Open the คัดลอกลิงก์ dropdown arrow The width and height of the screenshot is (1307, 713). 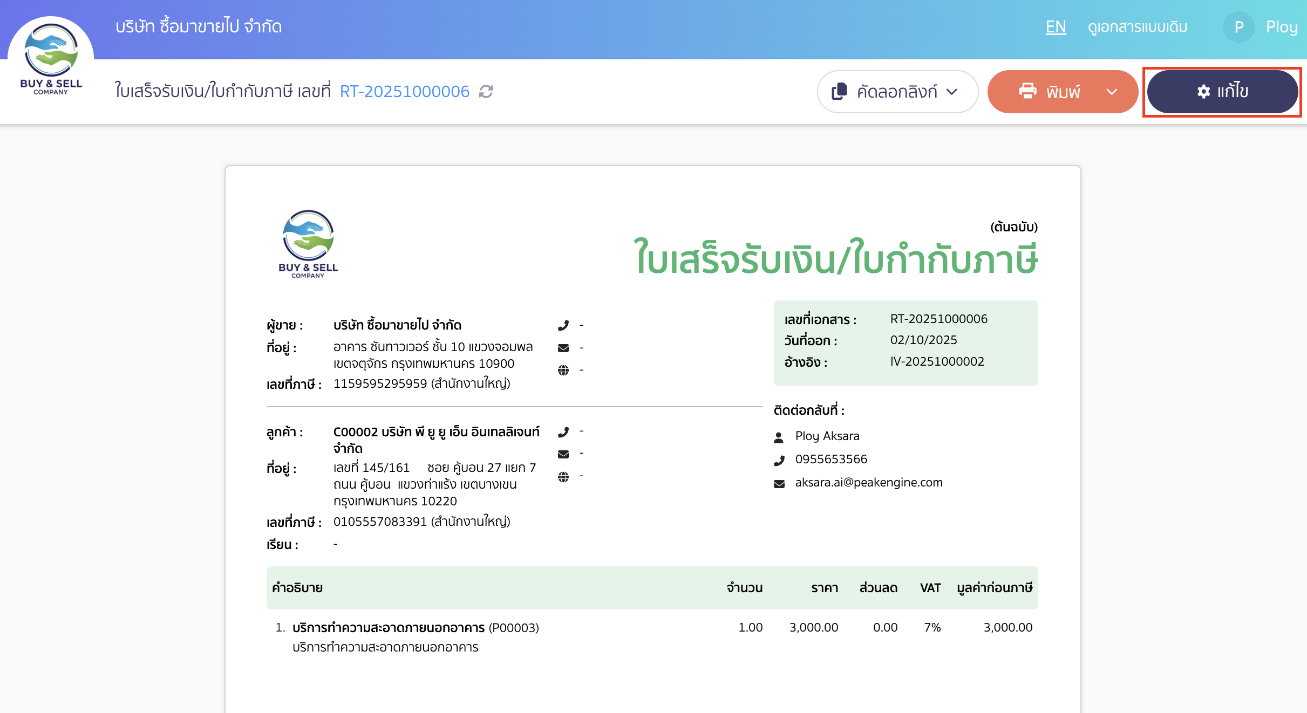coord(951,92)
